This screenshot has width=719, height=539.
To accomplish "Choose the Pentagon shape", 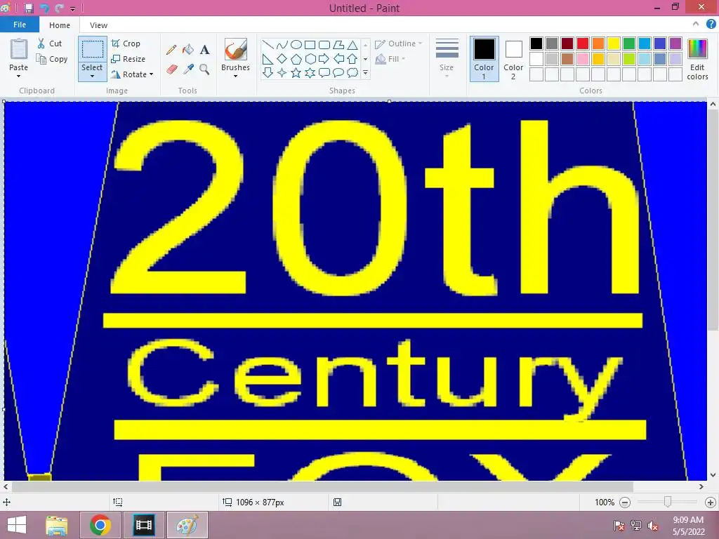I will pos(296,59).
